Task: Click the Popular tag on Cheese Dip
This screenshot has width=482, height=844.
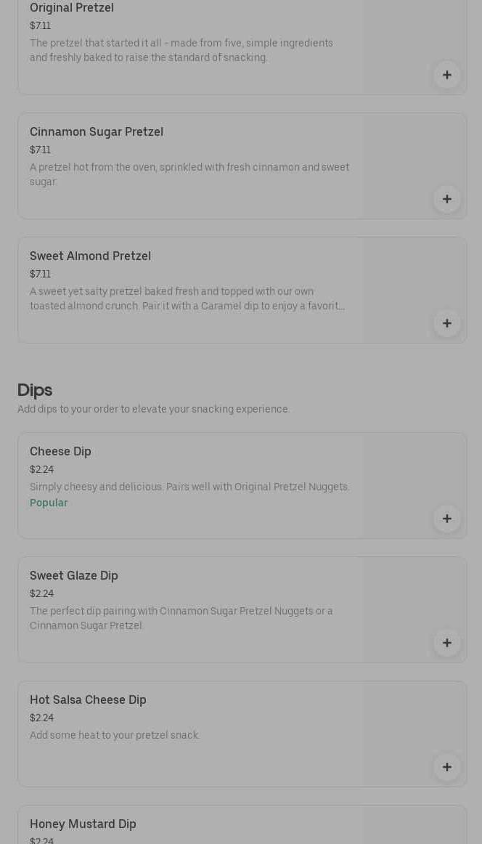Action: tap(49, 503)
